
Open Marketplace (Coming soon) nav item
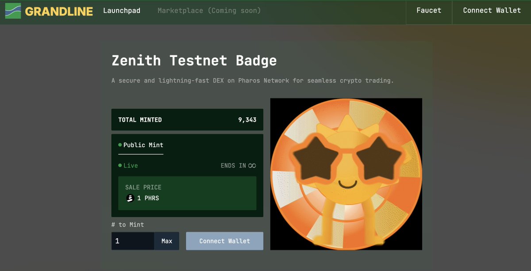click(x=209, y=11)
